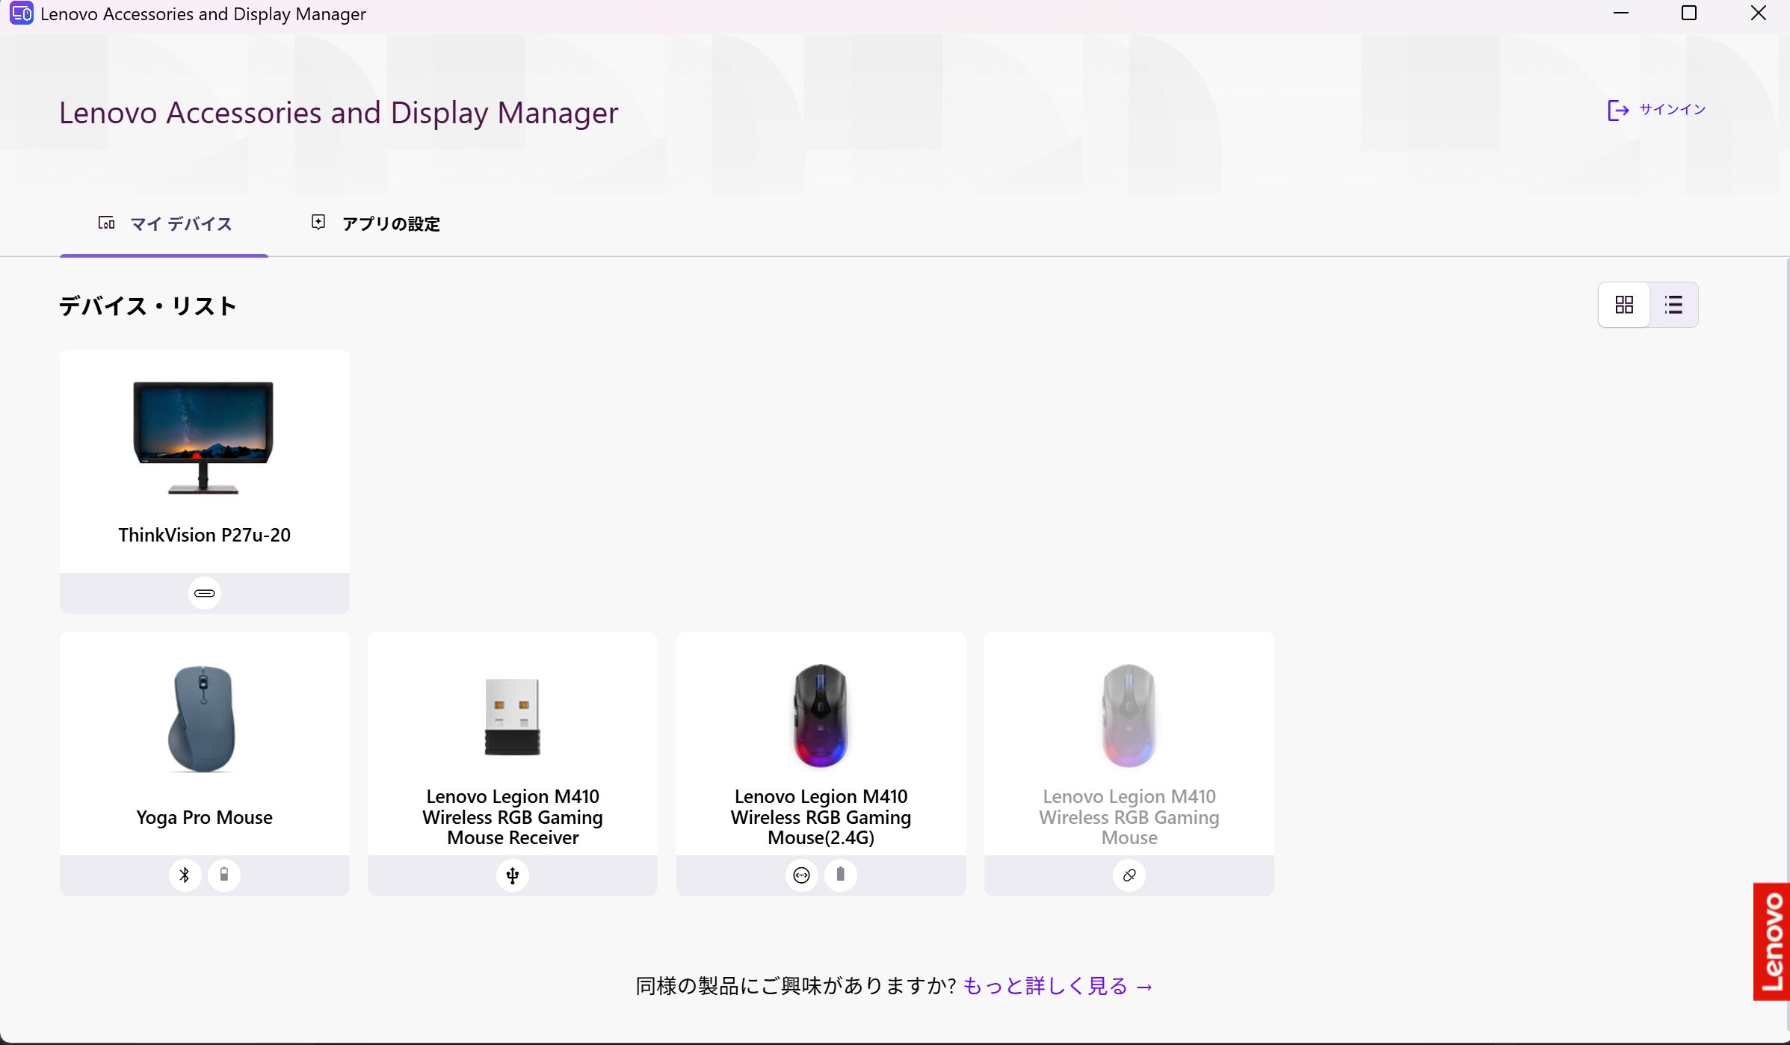Image resolution: width=1790 pixels, height=1045 pixels.
Task: Click the アプリの設定 gear icon
Action: [x=318, y=222]
